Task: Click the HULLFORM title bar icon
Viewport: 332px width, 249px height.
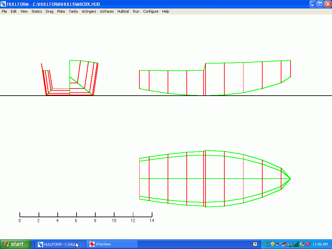Action: [4, 4]
